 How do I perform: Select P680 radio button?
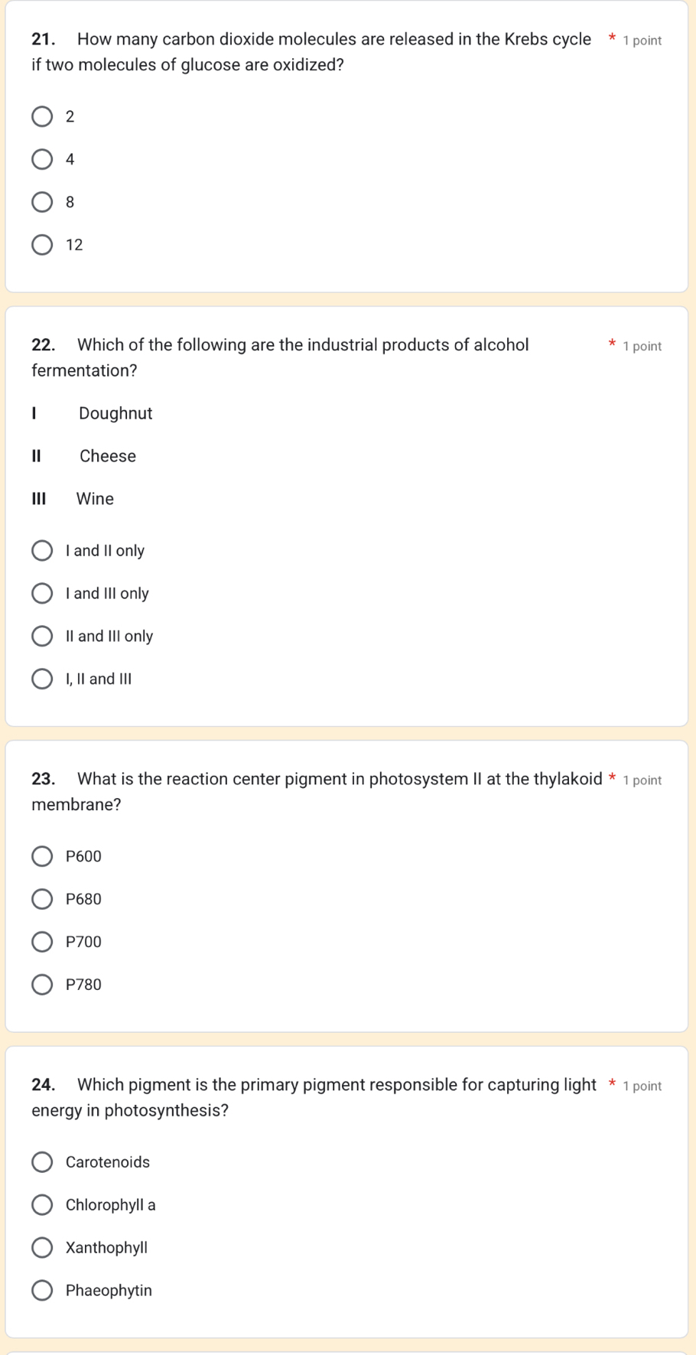coord(42,900)
